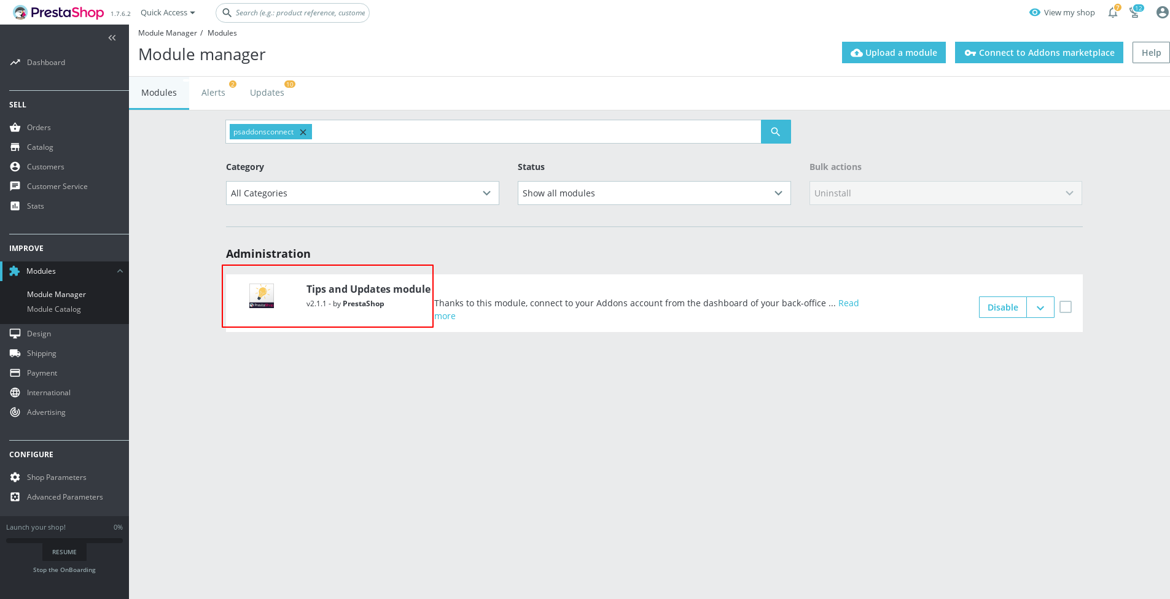Click the PrestaShop logo
Image resolution: width=1170 pixels, height=599 pixels.
[58, 12]
